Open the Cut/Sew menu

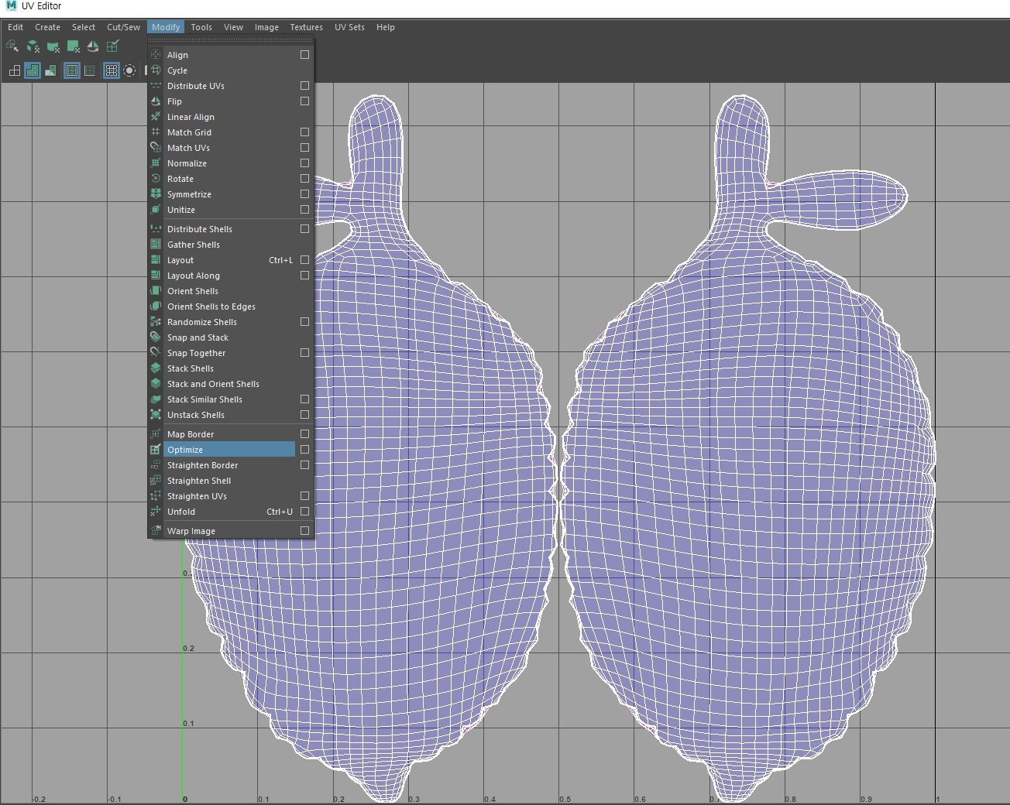(124, 27)
